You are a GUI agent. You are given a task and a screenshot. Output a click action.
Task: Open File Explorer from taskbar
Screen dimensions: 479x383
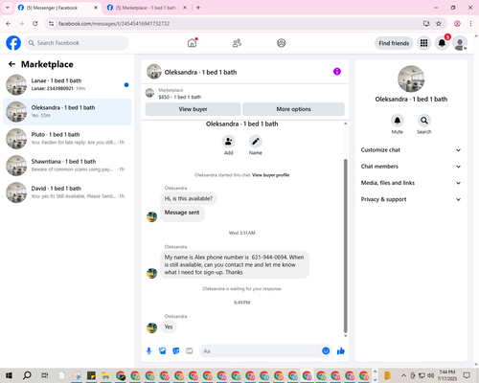coord(105,375)
